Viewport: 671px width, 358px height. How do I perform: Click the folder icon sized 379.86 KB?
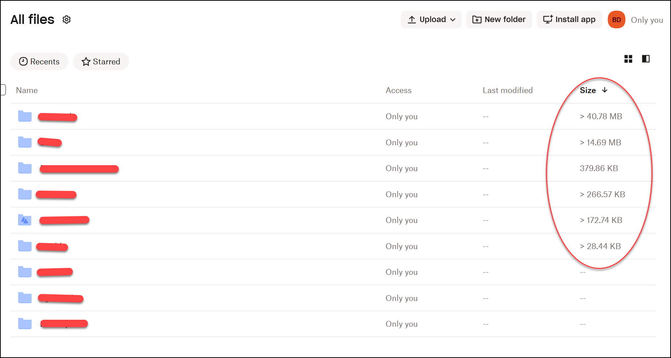25,168
